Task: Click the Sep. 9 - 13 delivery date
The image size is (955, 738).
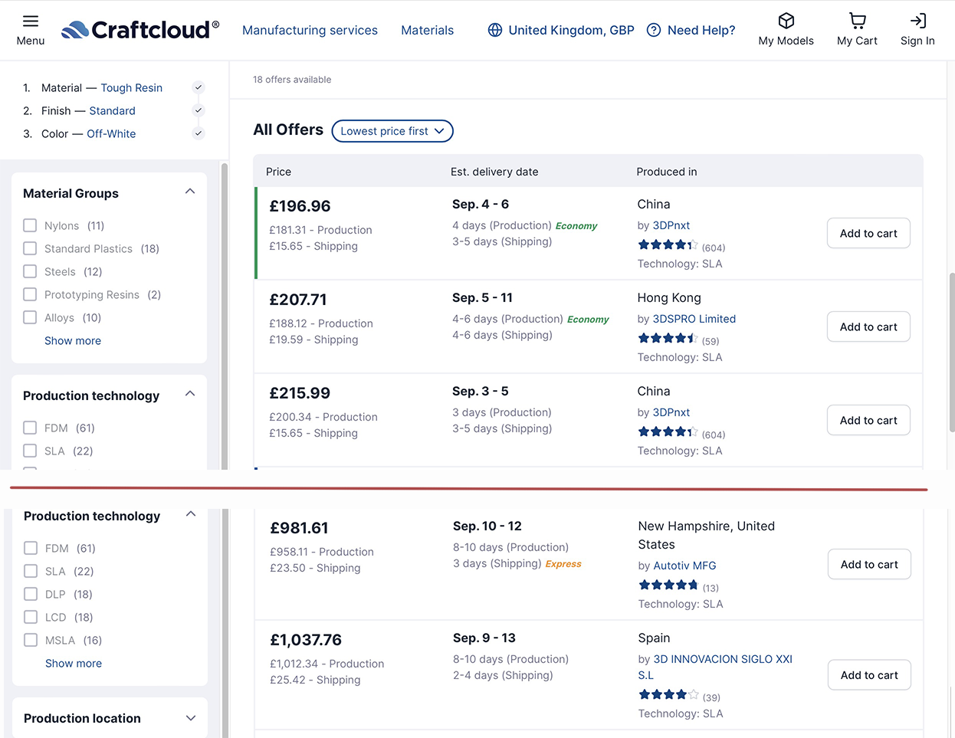Action: pyautogui.click(x=484, y=638)
